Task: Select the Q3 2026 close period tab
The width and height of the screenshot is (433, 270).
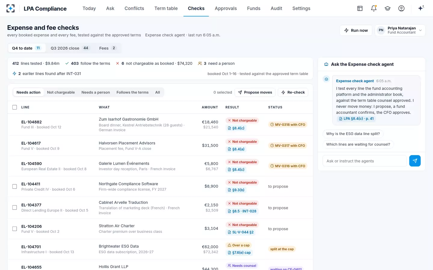Action: click(70, 48)
